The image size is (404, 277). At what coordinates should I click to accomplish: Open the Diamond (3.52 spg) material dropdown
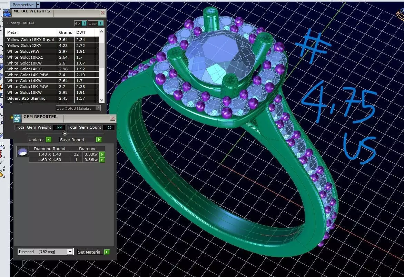(x=70, y=252)
